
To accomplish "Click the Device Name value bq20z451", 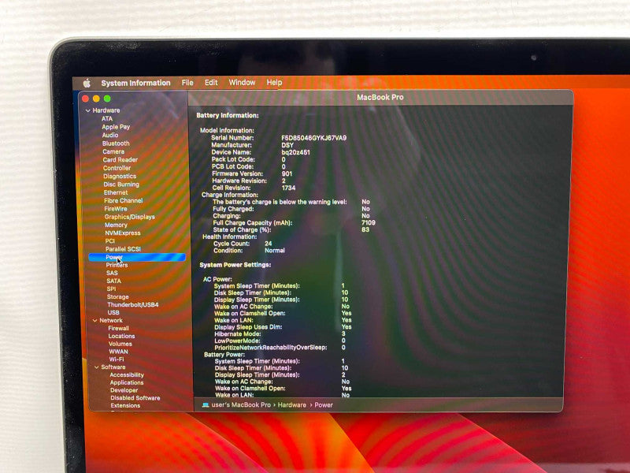I will point(296,152).
